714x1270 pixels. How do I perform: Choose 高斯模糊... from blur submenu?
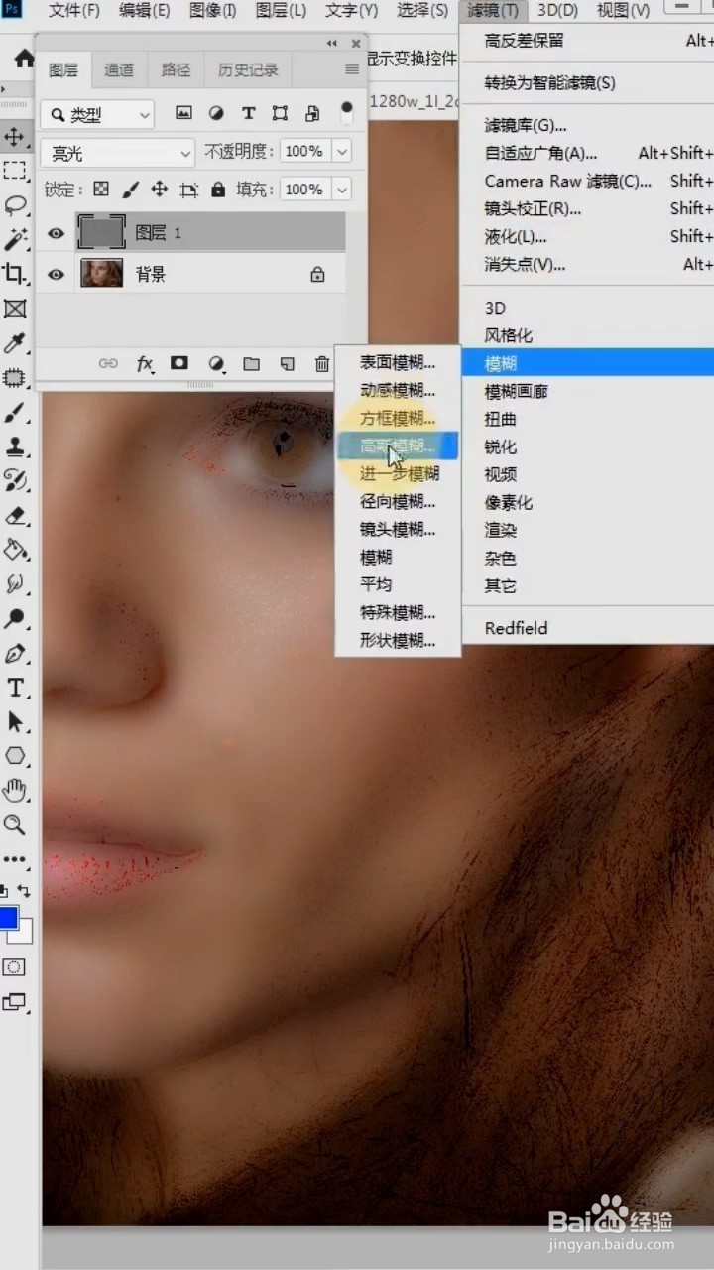(x=398, y=445)
